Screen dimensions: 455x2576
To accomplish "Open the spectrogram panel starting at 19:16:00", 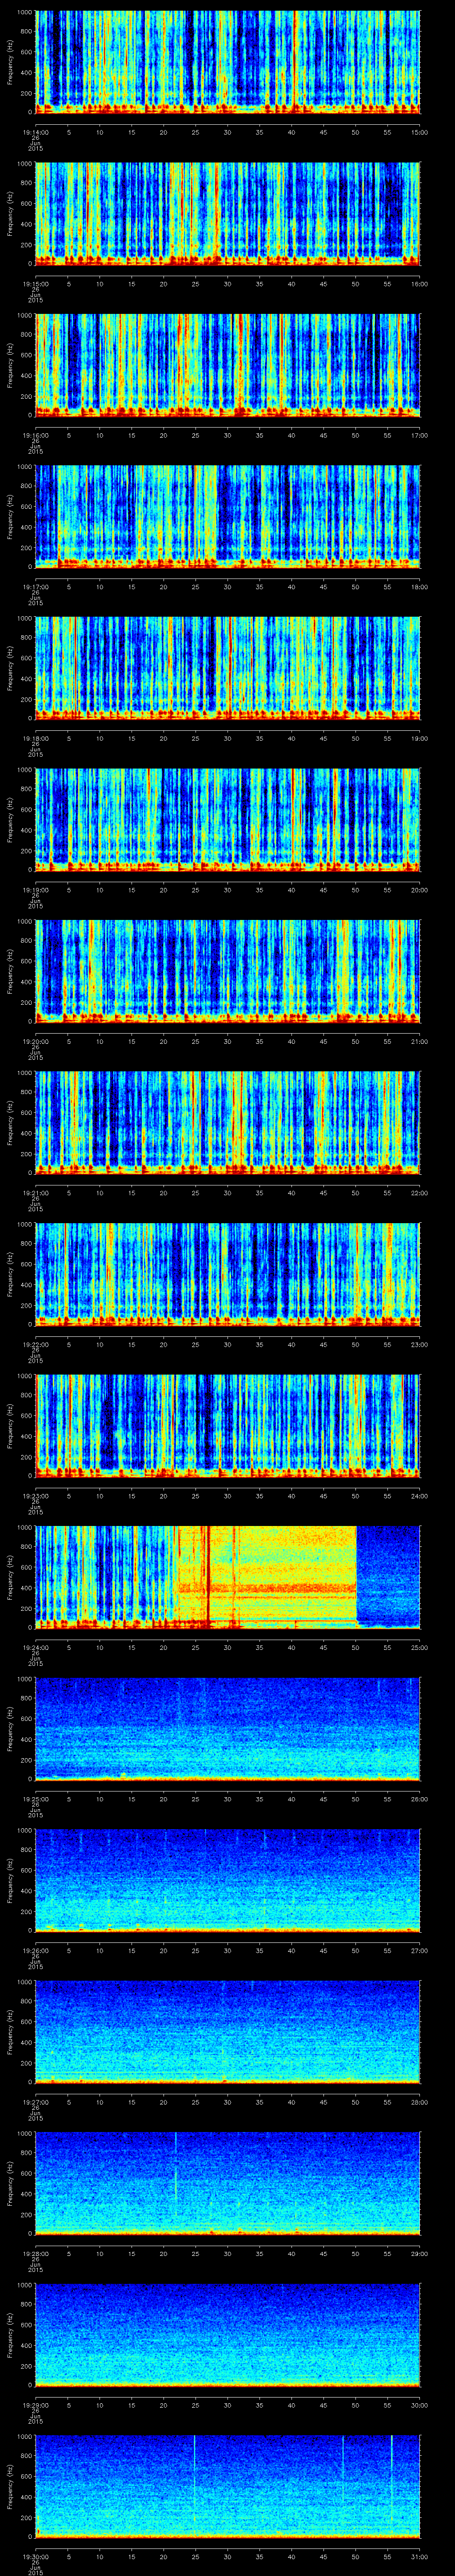I will click(x=228, y=365).
